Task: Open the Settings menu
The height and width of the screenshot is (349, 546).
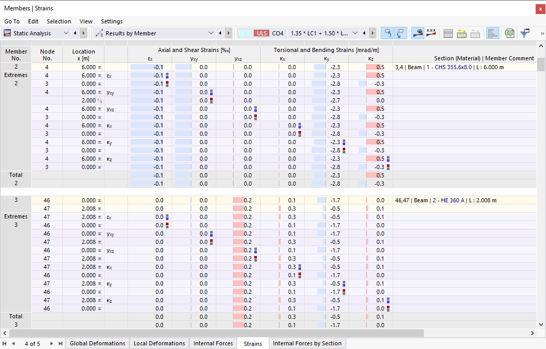Action: pos(111,21)
